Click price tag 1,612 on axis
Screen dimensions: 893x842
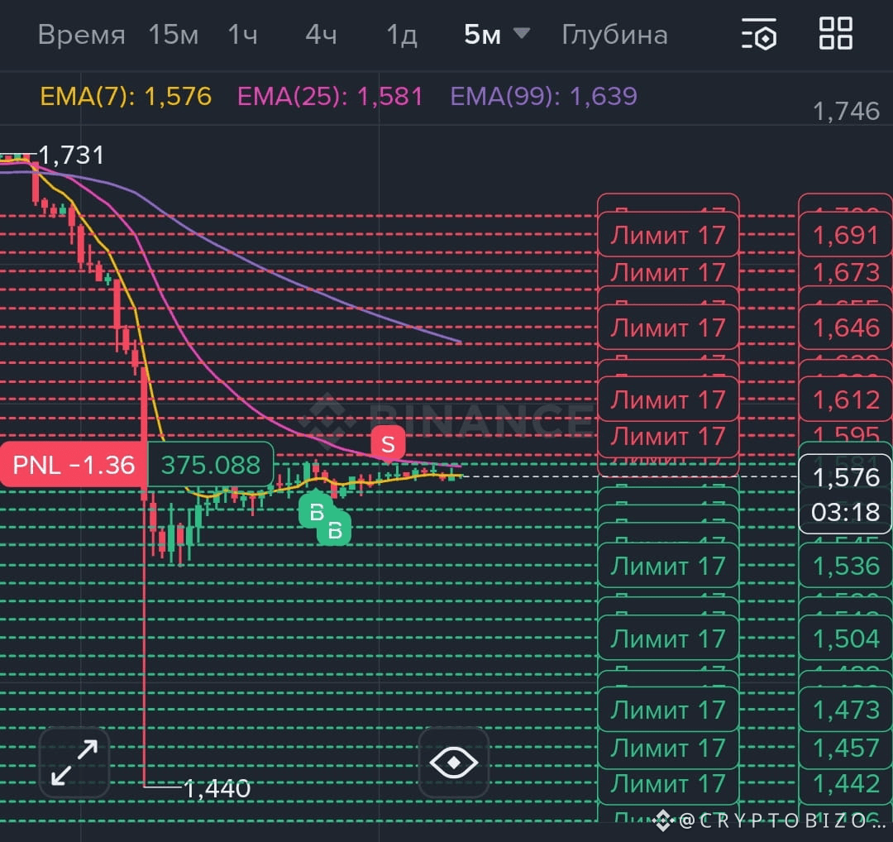point(846,399)
